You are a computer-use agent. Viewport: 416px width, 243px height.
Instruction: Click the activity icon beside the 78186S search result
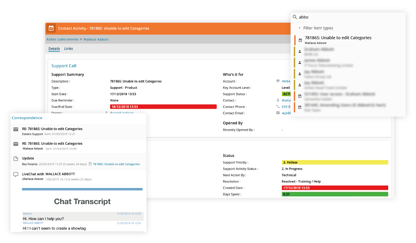tap(300, 40)
